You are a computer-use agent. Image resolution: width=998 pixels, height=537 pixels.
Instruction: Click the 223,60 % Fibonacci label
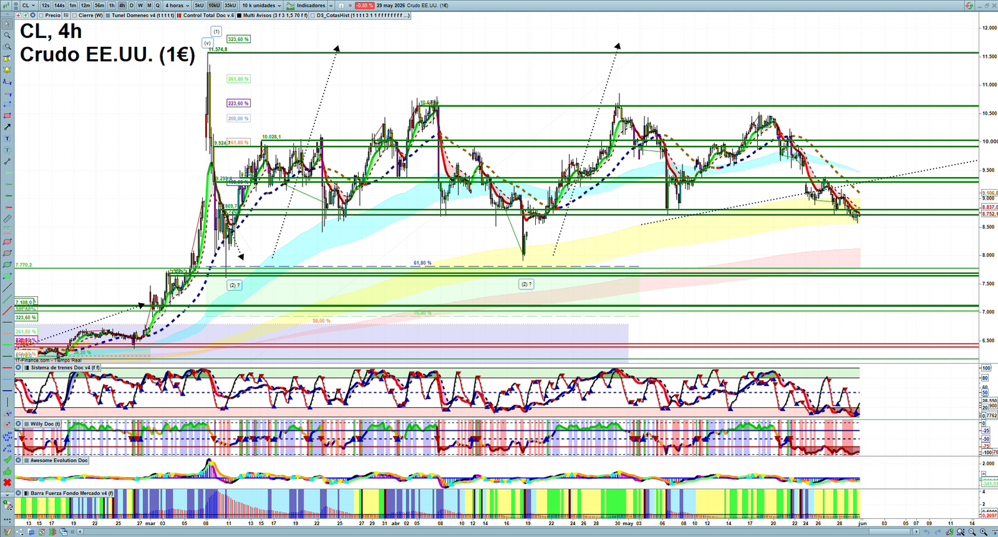(238, 103)
